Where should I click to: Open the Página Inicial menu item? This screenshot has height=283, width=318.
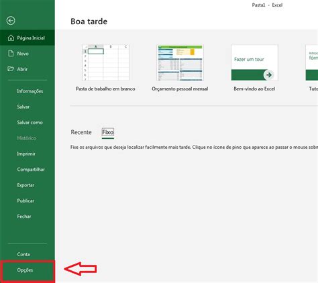pos(28,38)
